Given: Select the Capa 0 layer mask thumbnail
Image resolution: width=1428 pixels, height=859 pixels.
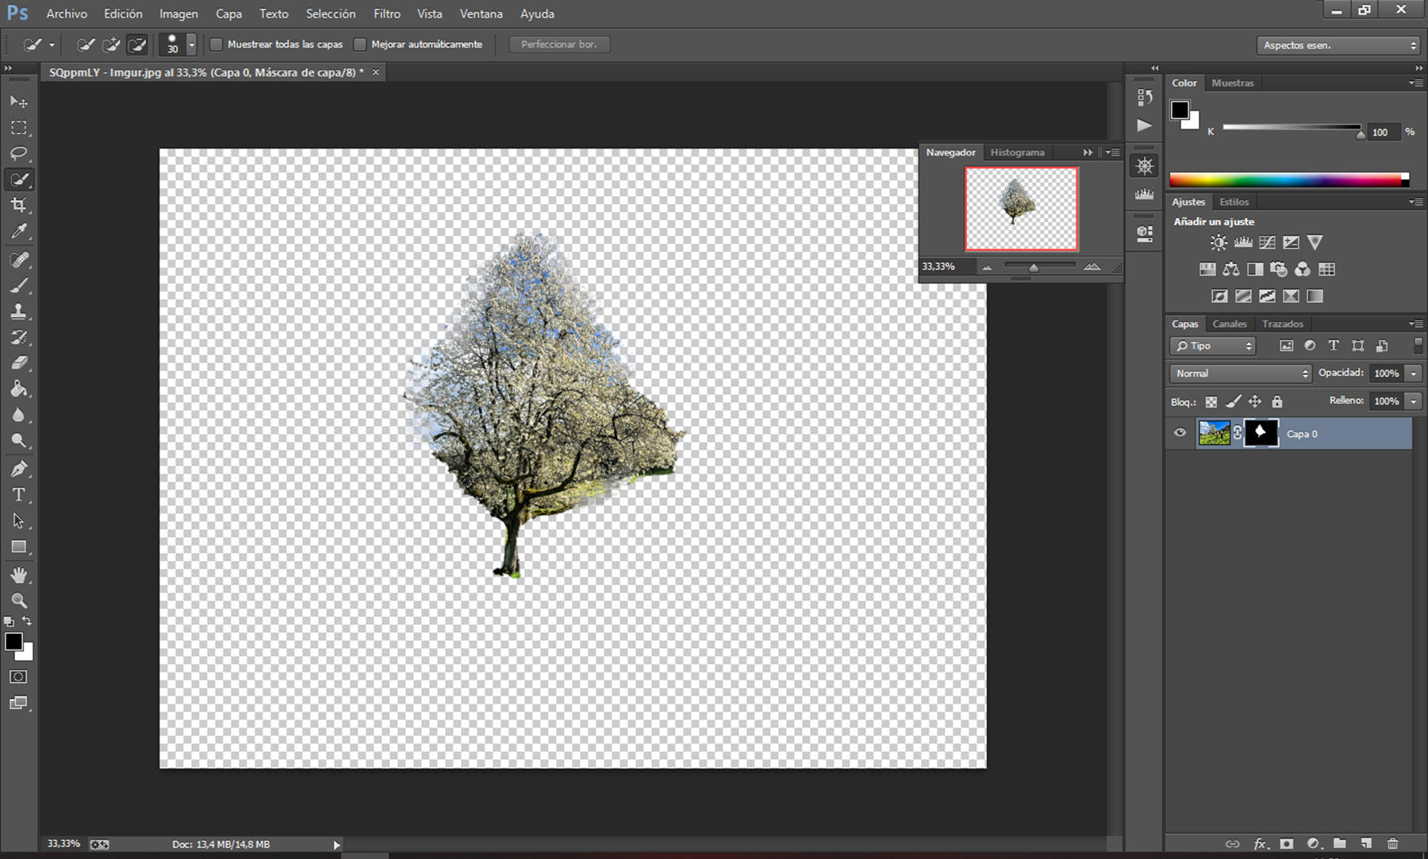Looking at the screenshot, I should pyautogui.click(x=1261, y=433).
